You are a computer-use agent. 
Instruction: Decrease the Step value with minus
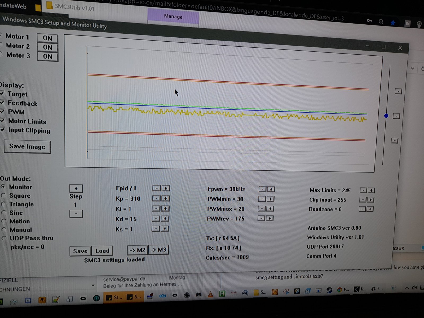click(x=76, y=214)
